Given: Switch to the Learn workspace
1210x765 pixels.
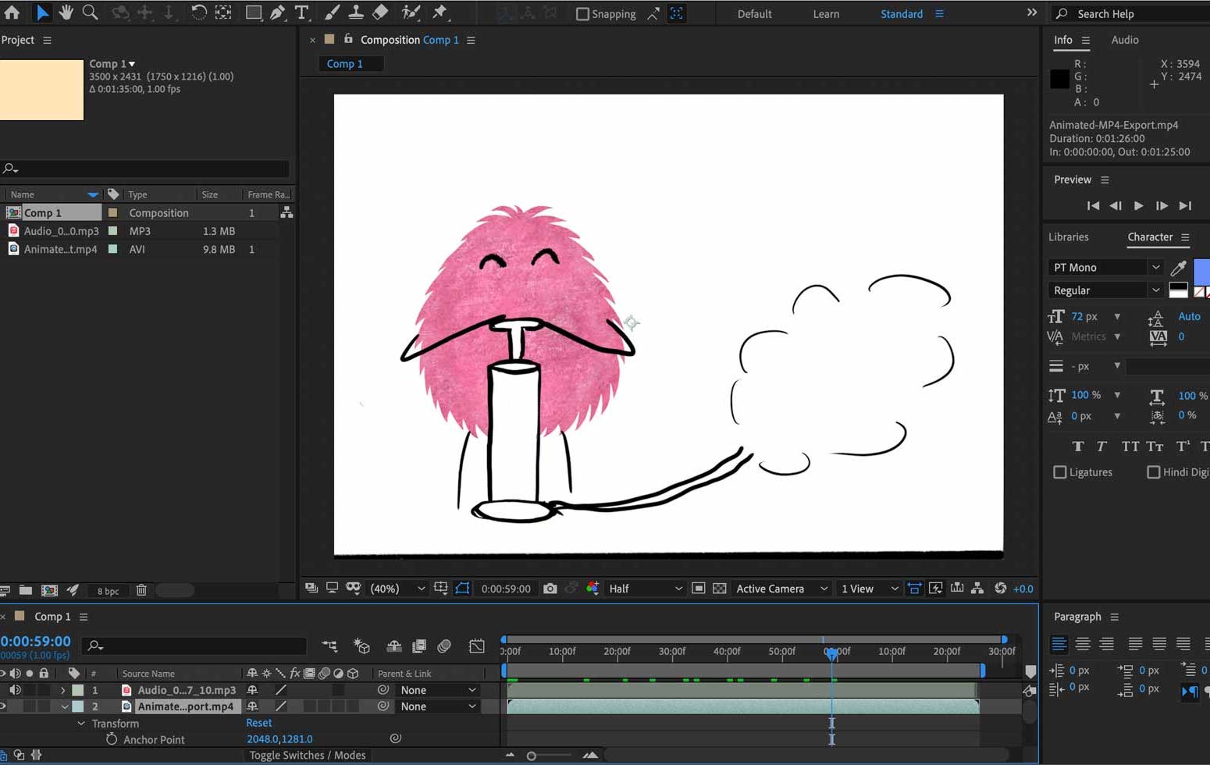Looking at the screenshot, I should tap(826, 14).
